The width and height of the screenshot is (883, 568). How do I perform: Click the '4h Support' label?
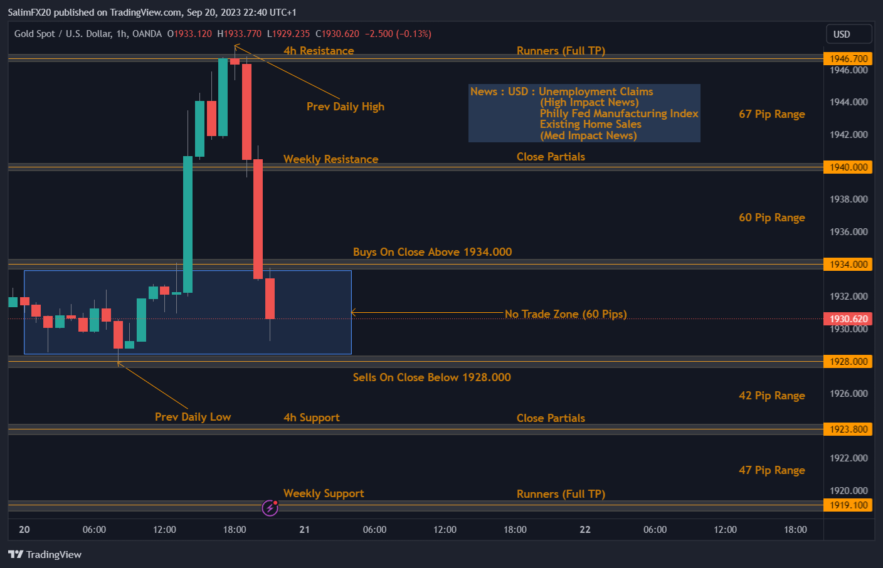[312, 418]
